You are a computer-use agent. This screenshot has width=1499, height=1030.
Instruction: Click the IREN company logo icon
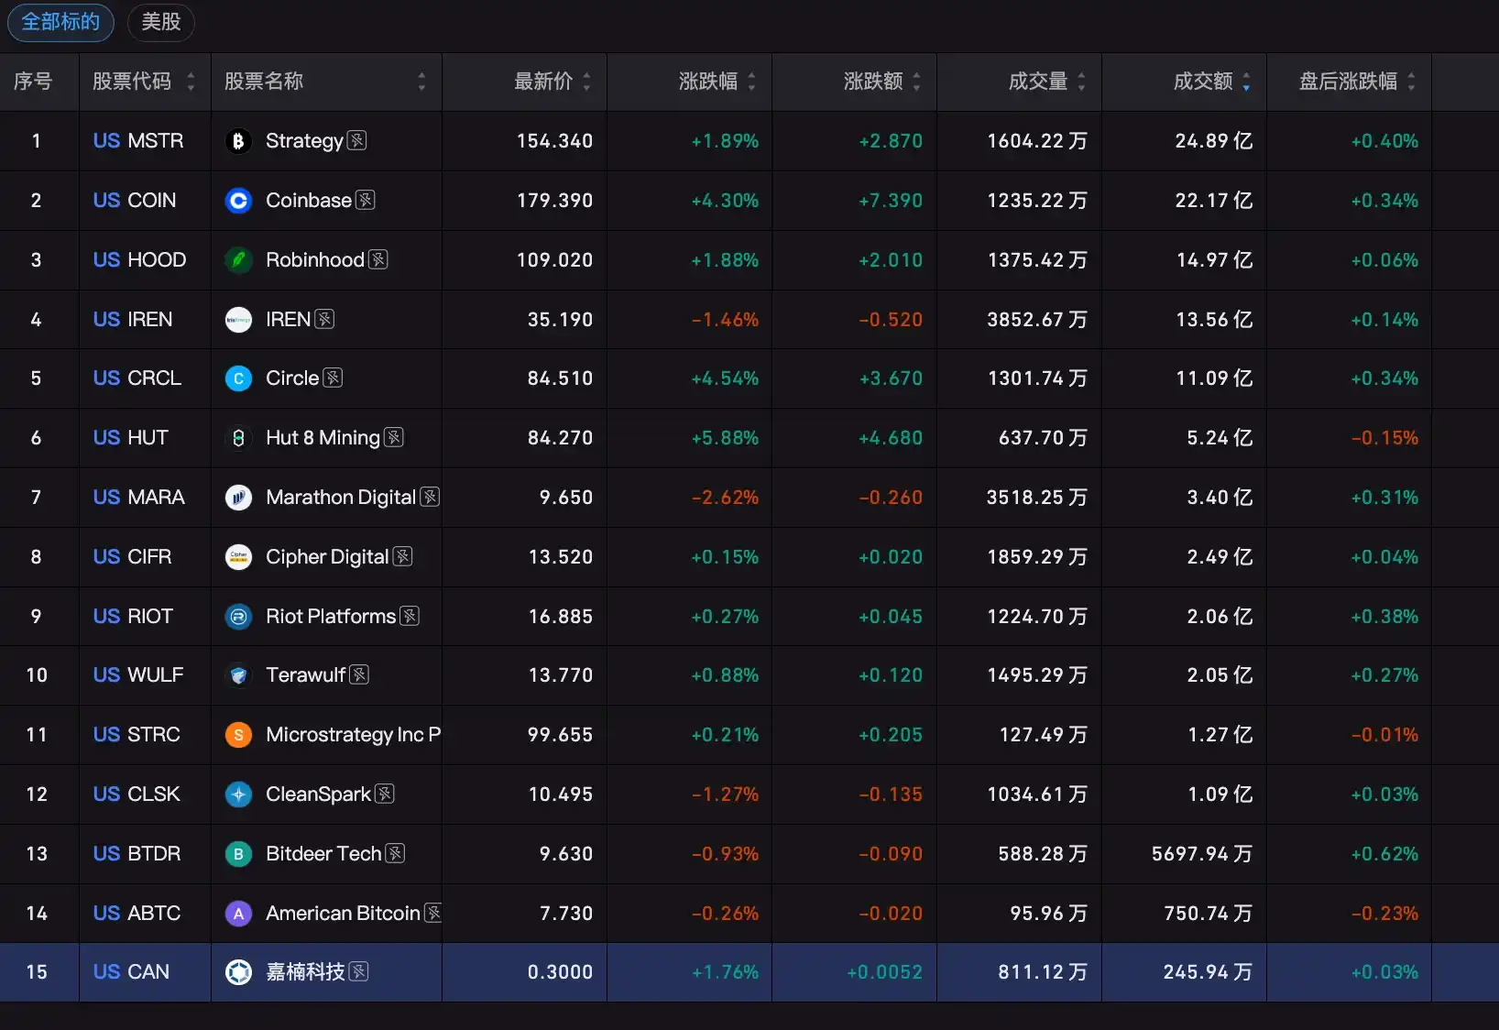(x=238, y=320)
